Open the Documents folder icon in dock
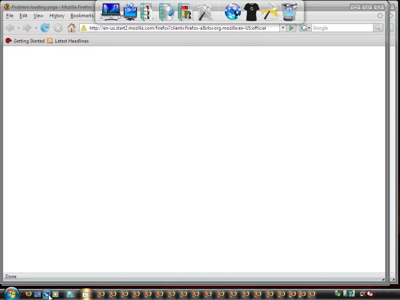400x300 pixels. pyautogui.click(x=147, y=11)
